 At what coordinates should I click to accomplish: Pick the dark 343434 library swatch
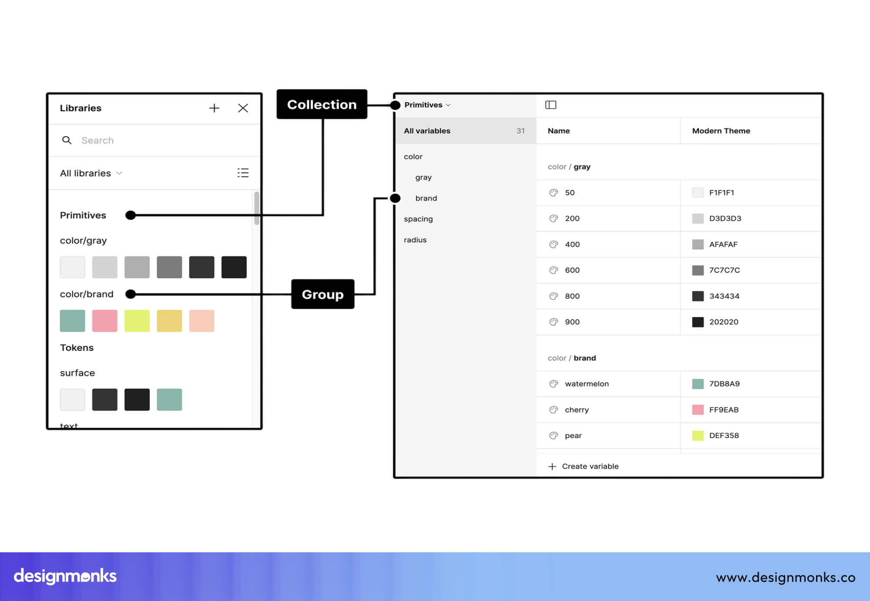pyautogui.click(x=202, y=267)
